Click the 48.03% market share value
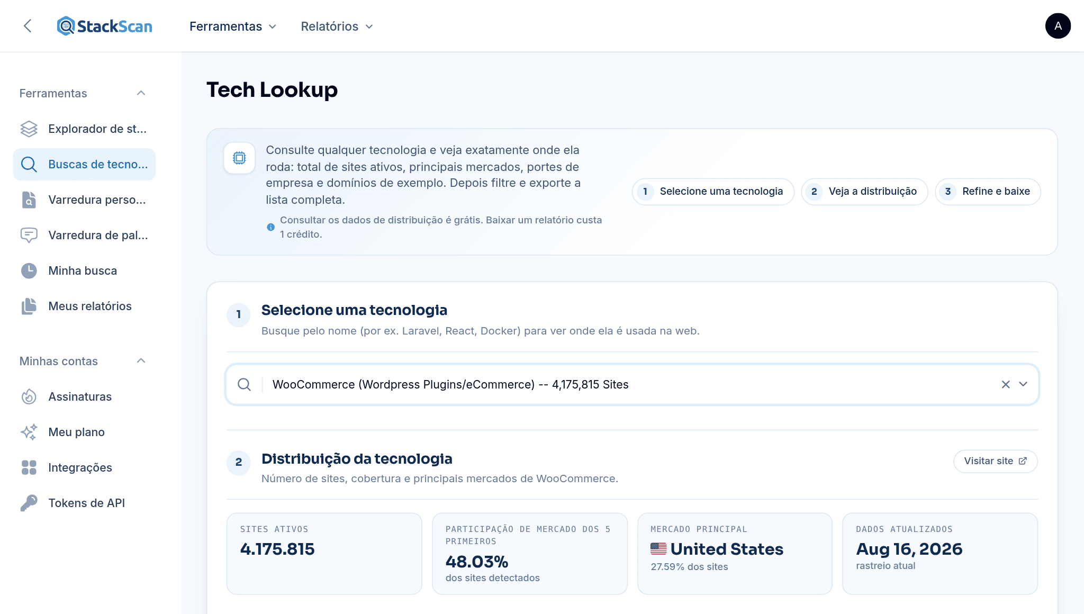Image resolution: width=1084 pixels, height=614 pixels. pyautogui.click(x=477, y=562)
